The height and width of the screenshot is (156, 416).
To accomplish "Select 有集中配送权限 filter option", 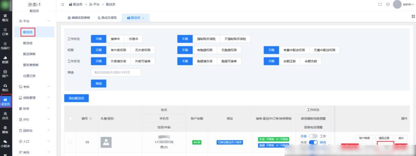I will 294,50.
